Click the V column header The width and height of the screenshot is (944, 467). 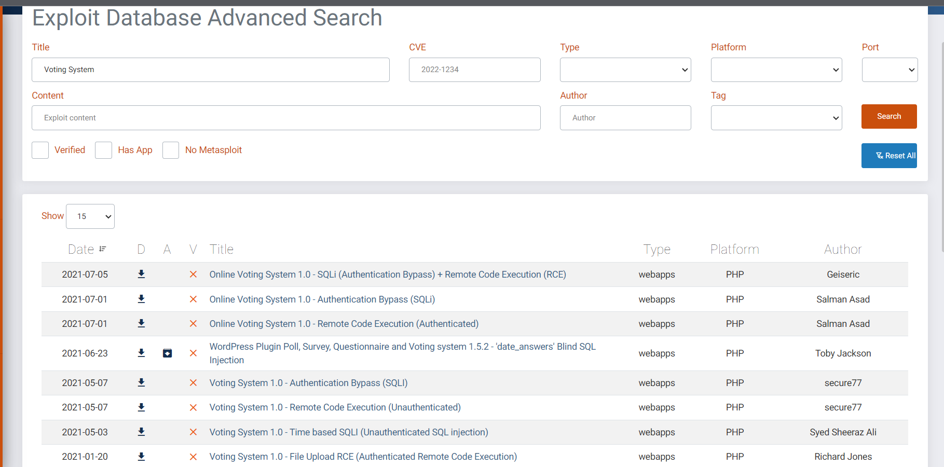click(193, 249)
